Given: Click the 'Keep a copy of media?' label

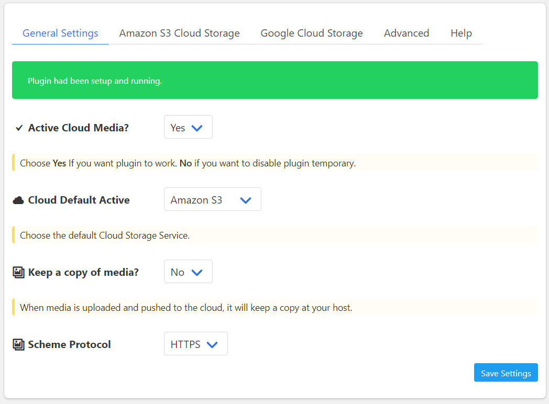Looking at the screenshot, I should point(83,273).
